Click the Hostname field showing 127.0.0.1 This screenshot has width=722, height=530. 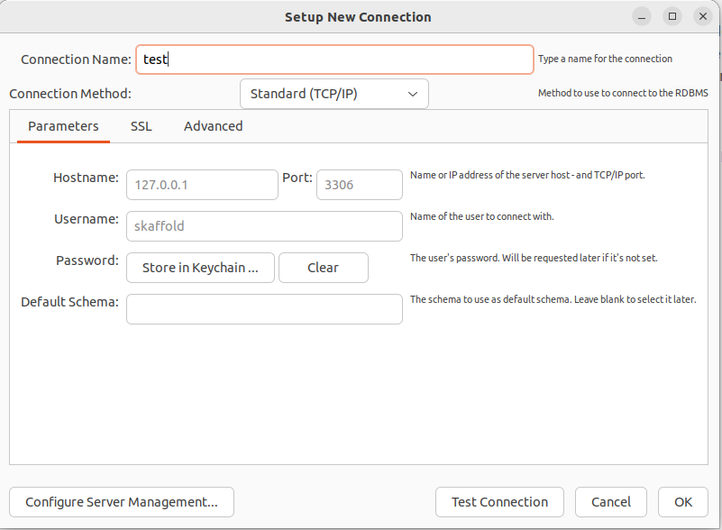pyautogui.click(x=202, y=185)
